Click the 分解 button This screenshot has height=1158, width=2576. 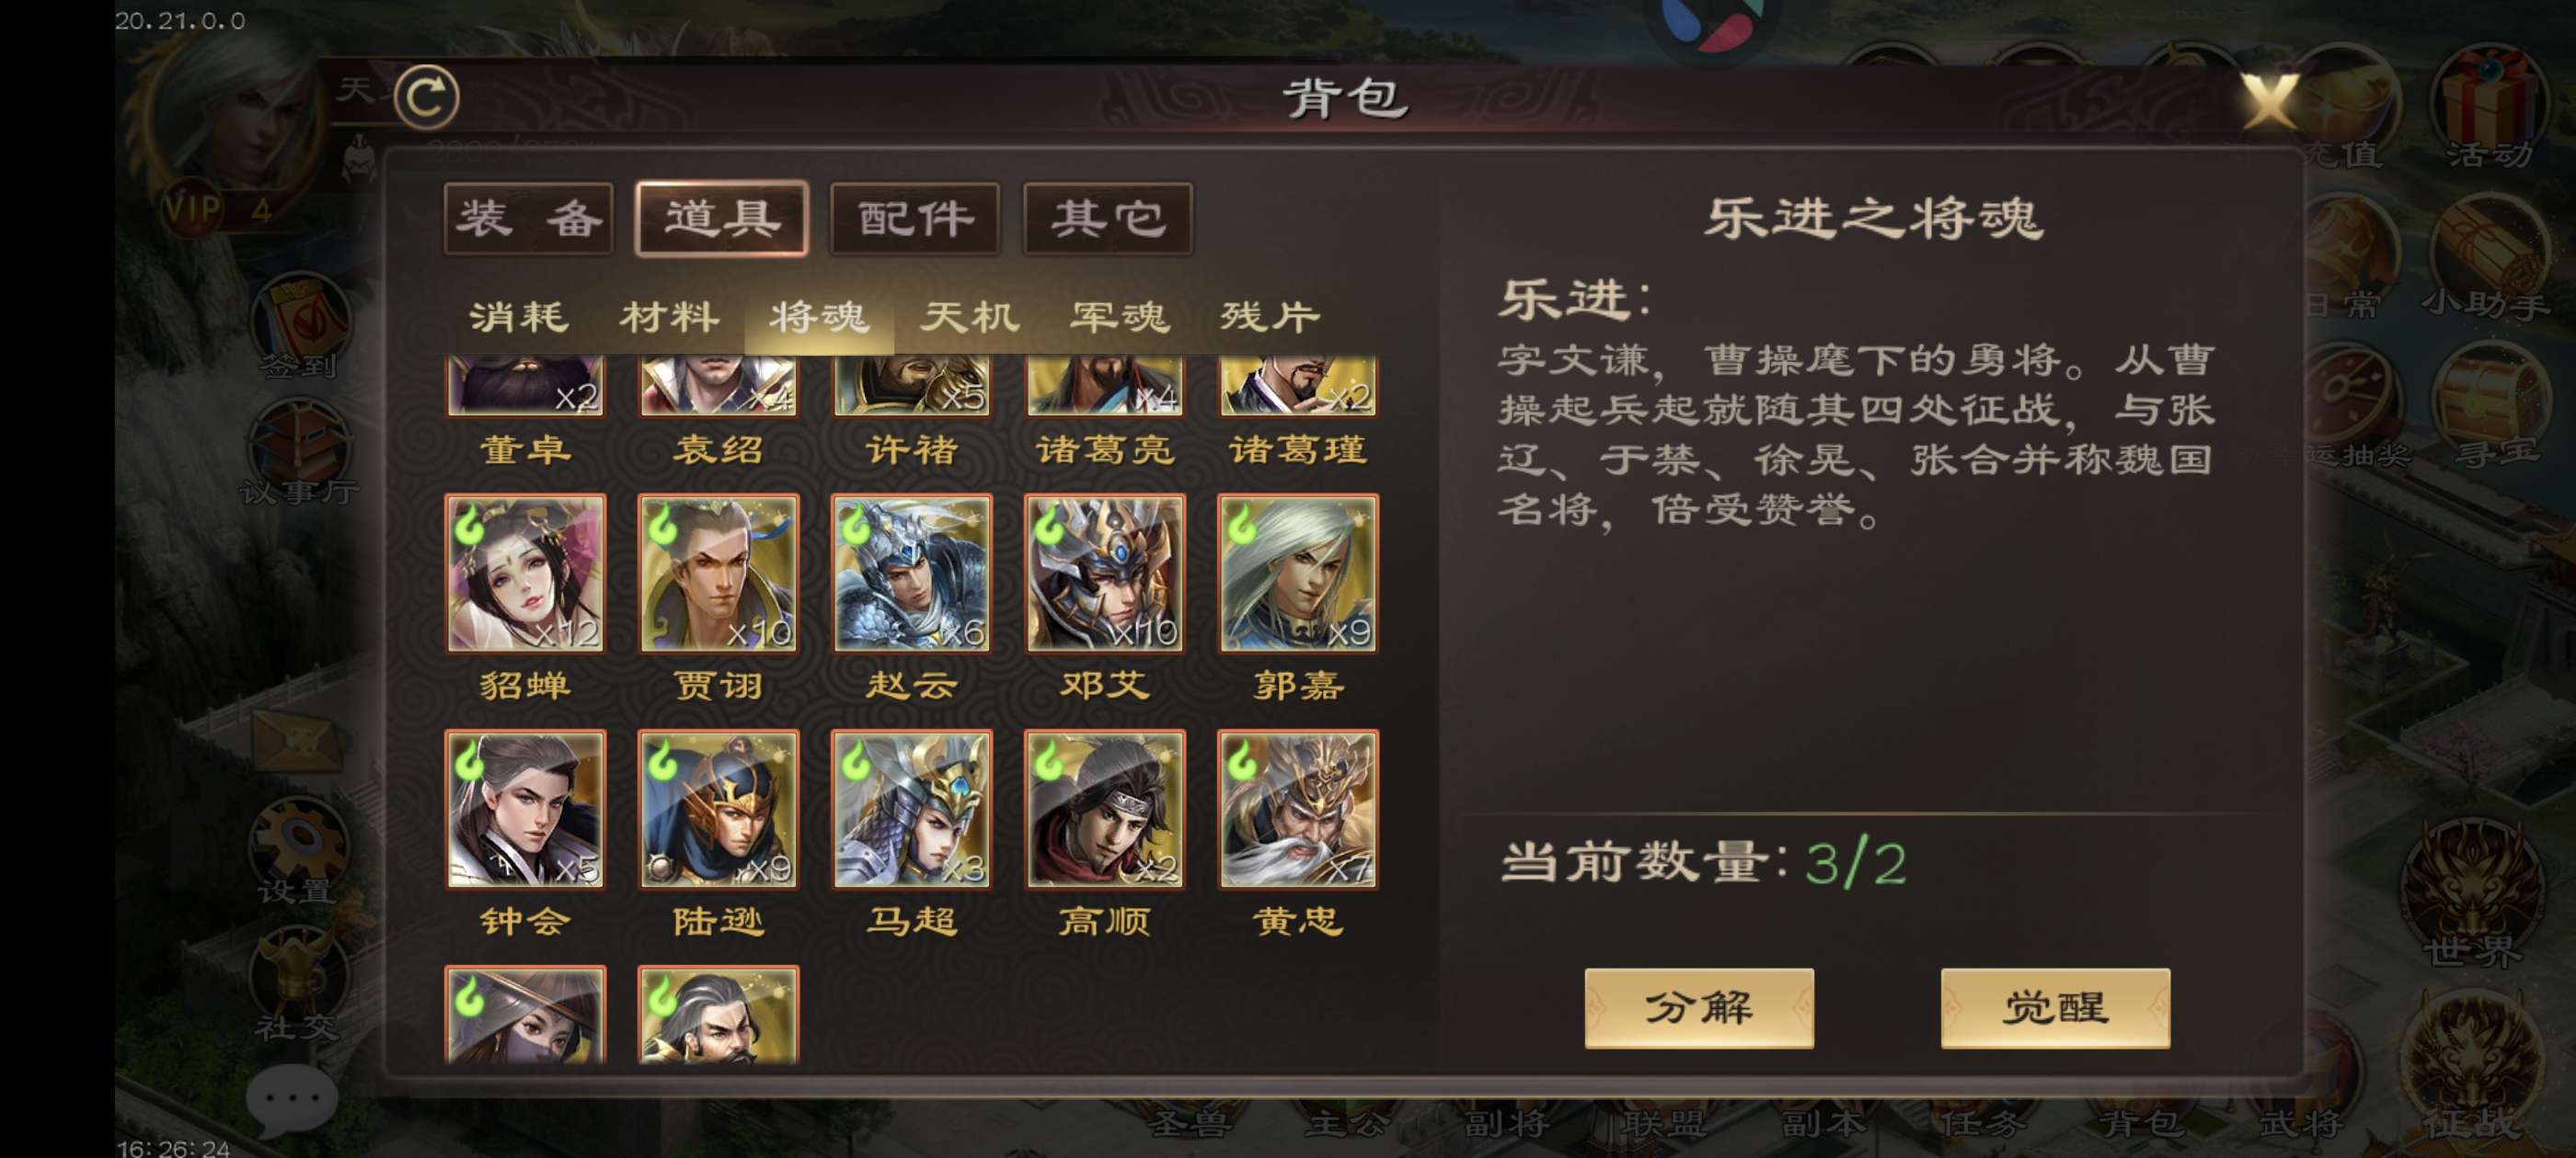[x=1698, y=1007]
